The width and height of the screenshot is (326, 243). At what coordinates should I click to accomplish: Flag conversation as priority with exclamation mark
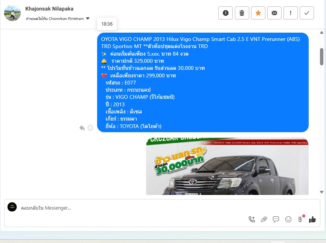(291, 13)
